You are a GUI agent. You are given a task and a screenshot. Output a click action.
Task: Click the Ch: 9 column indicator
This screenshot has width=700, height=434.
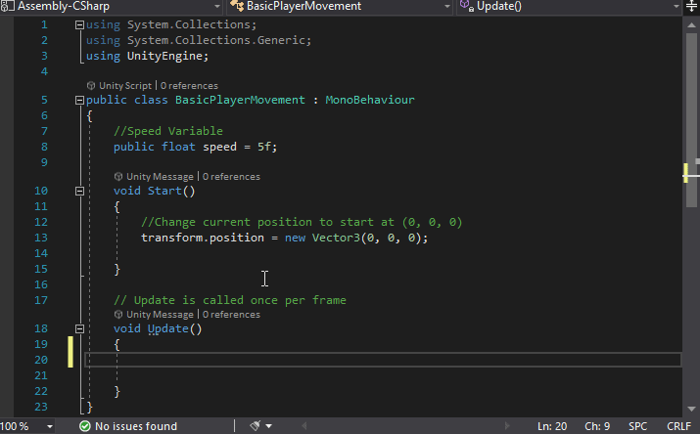[x=597, y=426]
